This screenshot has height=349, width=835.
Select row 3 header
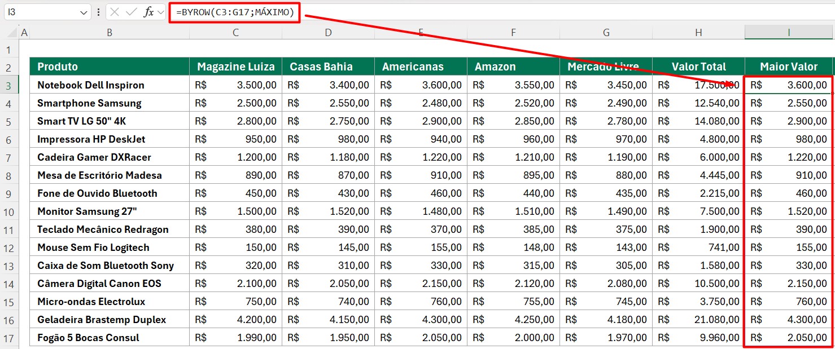click(x=9, y=85)
